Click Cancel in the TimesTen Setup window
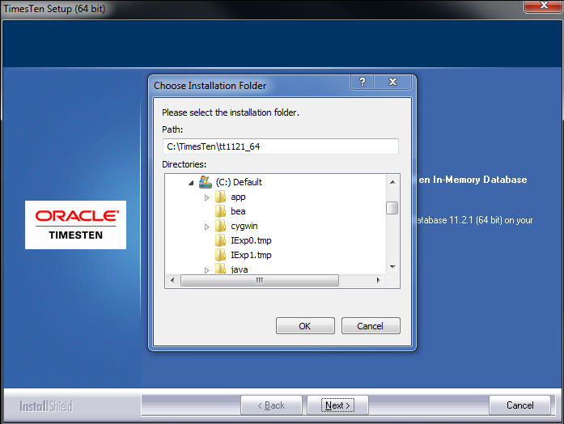This screenshot has width=564, height=424. pos(519,405)
